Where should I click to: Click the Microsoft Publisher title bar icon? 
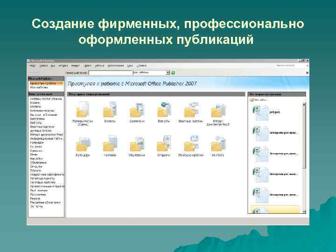pos(28,61)
